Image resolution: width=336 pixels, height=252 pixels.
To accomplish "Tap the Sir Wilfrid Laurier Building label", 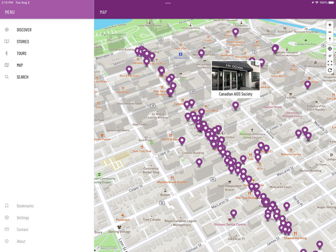I will click(158, 116).
